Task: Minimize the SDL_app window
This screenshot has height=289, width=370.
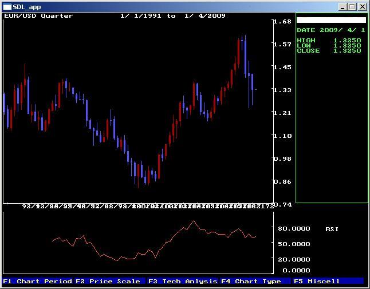Action: [343, 7]
